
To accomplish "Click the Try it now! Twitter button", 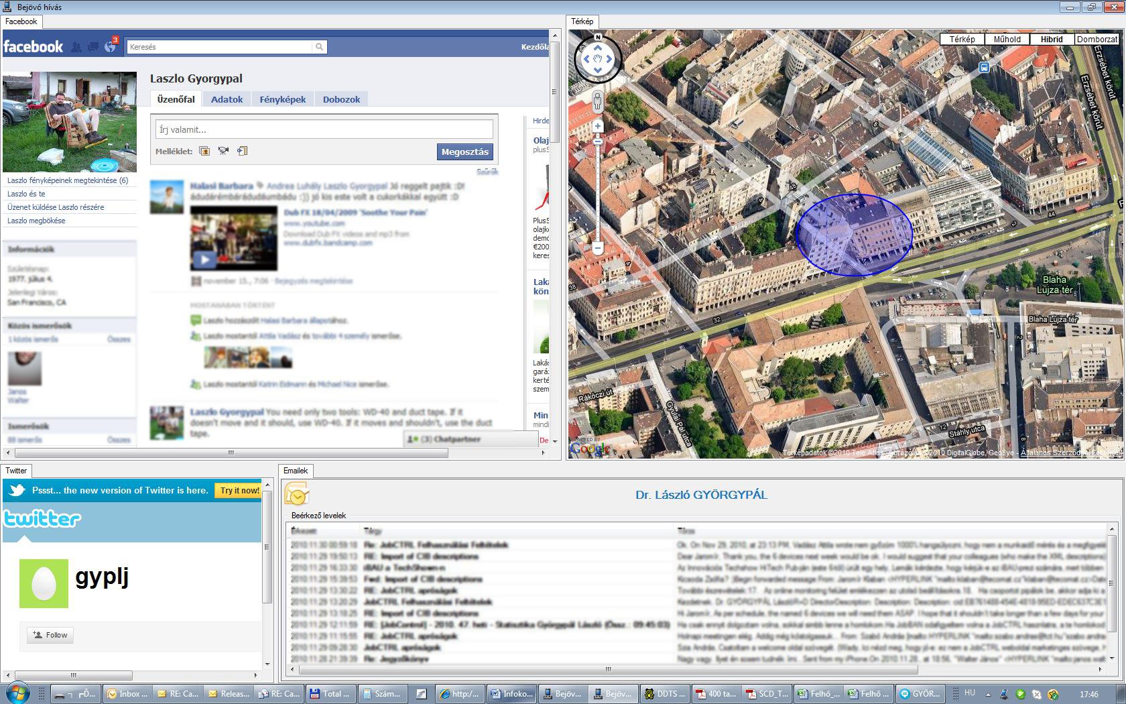I will point(239,490).
